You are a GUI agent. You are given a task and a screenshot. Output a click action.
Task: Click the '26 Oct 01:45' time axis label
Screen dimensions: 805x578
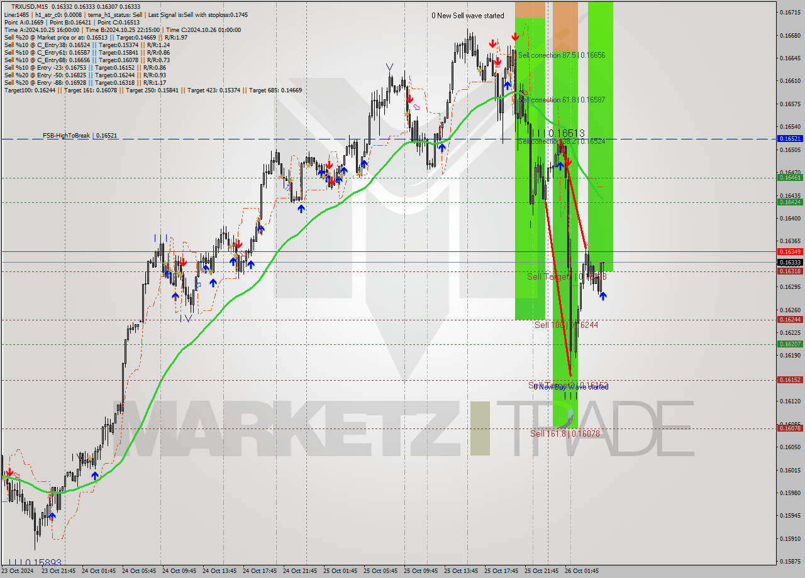pyautogui.click(x=583, y=571)
